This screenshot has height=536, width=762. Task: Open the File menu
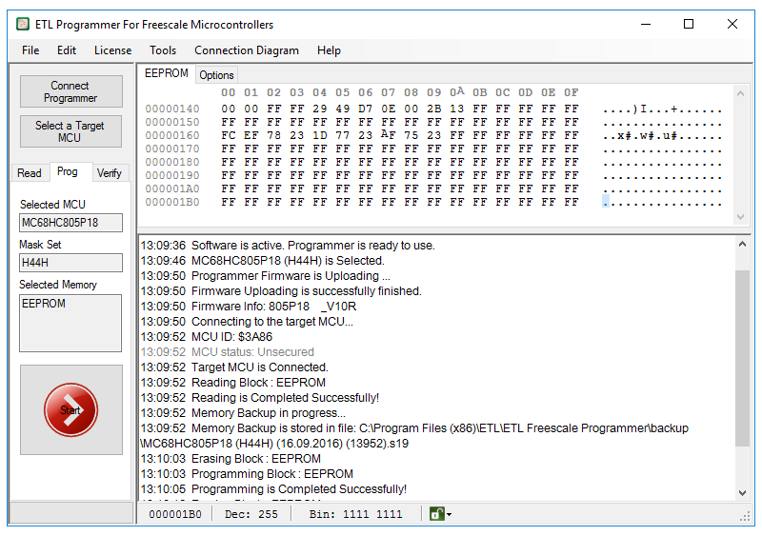tap(30, 50)
